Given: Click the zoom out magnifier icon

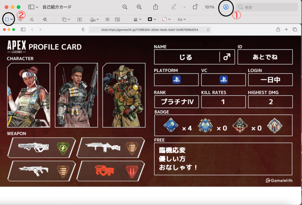Looking at the screenshot, I should [125, 7].
